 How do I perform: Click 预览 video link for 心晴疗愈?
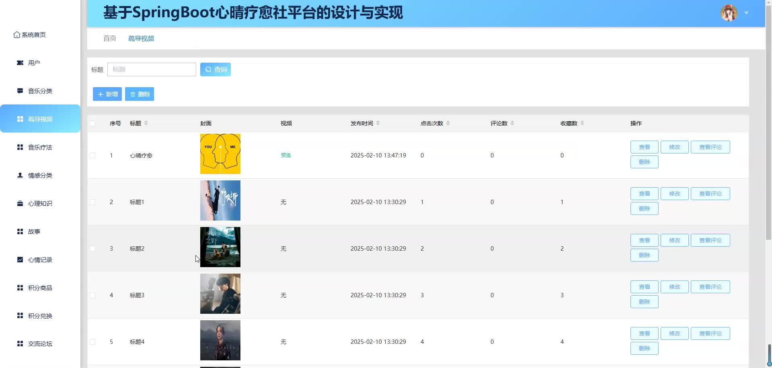[x=286, y=155]
